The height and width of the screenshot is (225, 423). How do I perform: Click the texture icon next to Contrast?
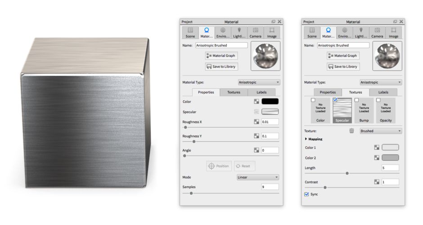tap(377, 182)
